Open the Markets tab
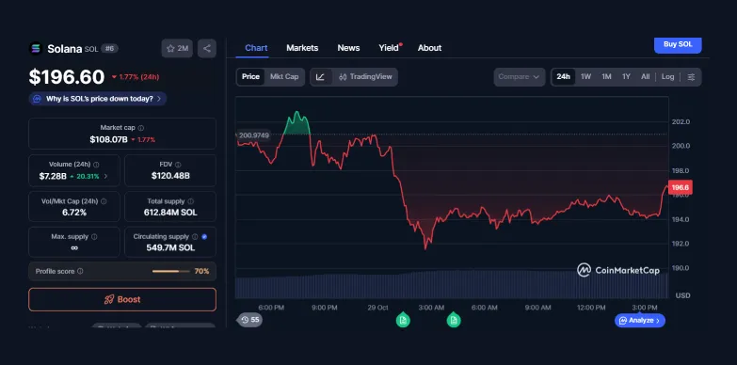Viewport: 737px width, 365px height. coord(302,48)
